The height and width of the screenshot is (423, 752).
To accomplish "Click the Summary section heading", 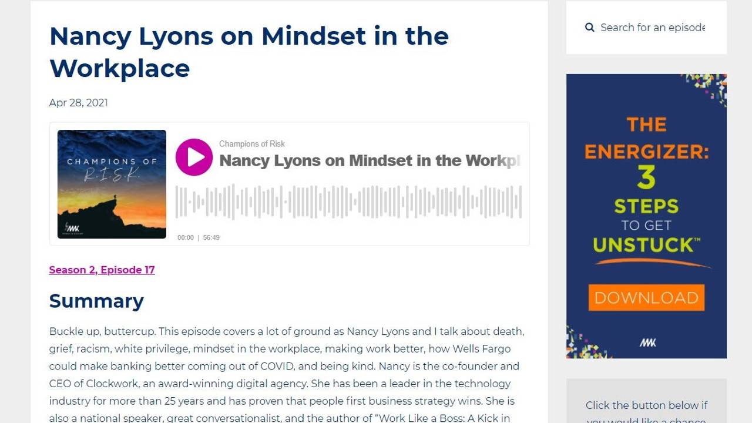I will point(96,301).
